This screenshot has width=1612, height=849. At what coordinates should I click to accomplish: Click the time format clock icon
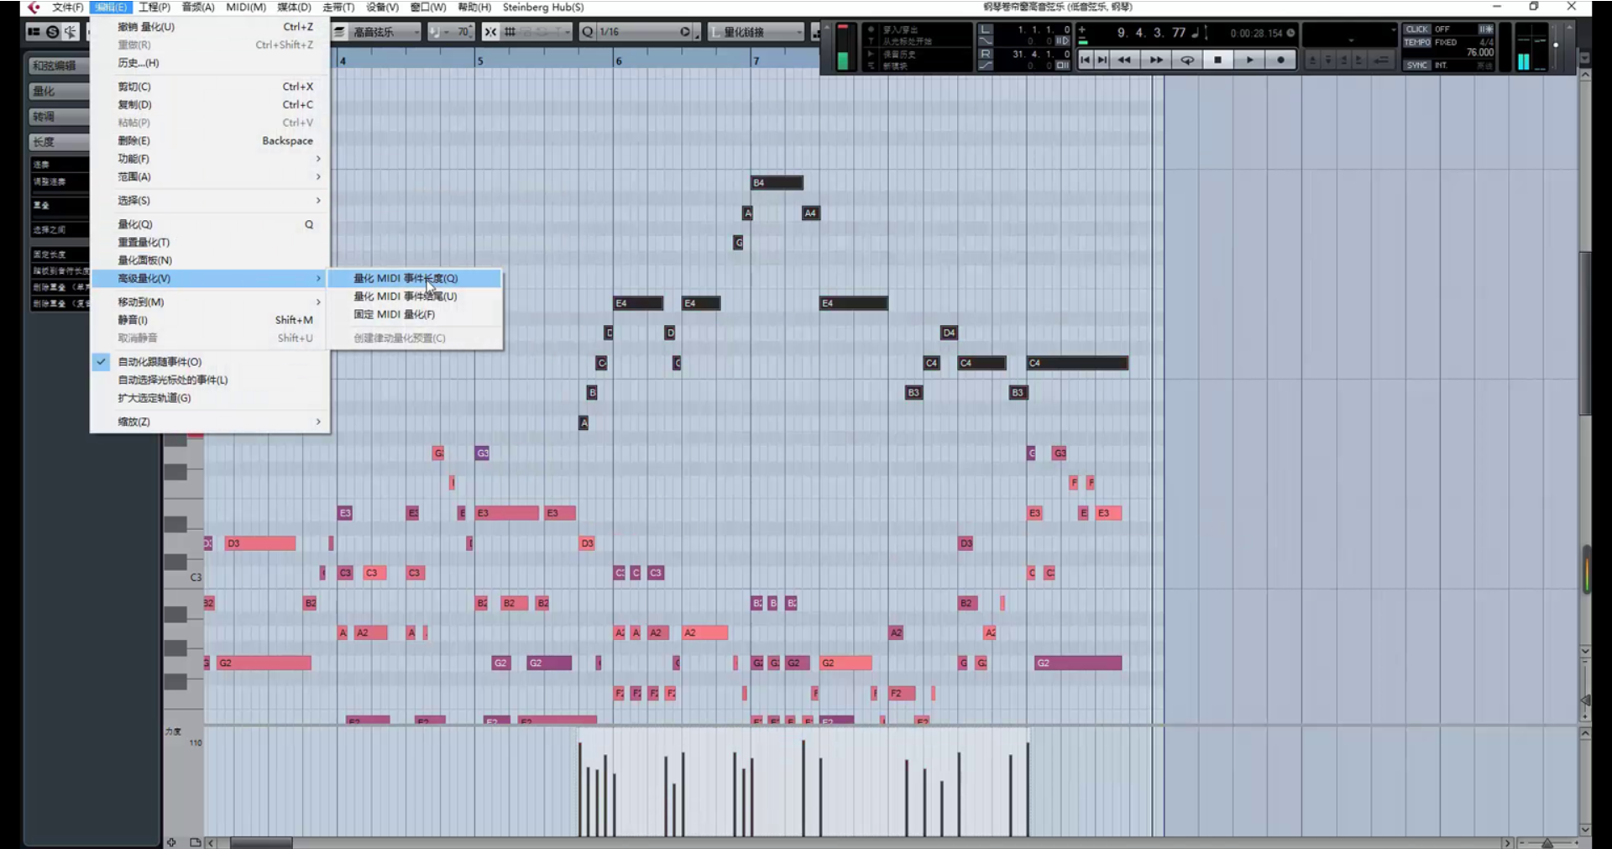pos(1290,33)
